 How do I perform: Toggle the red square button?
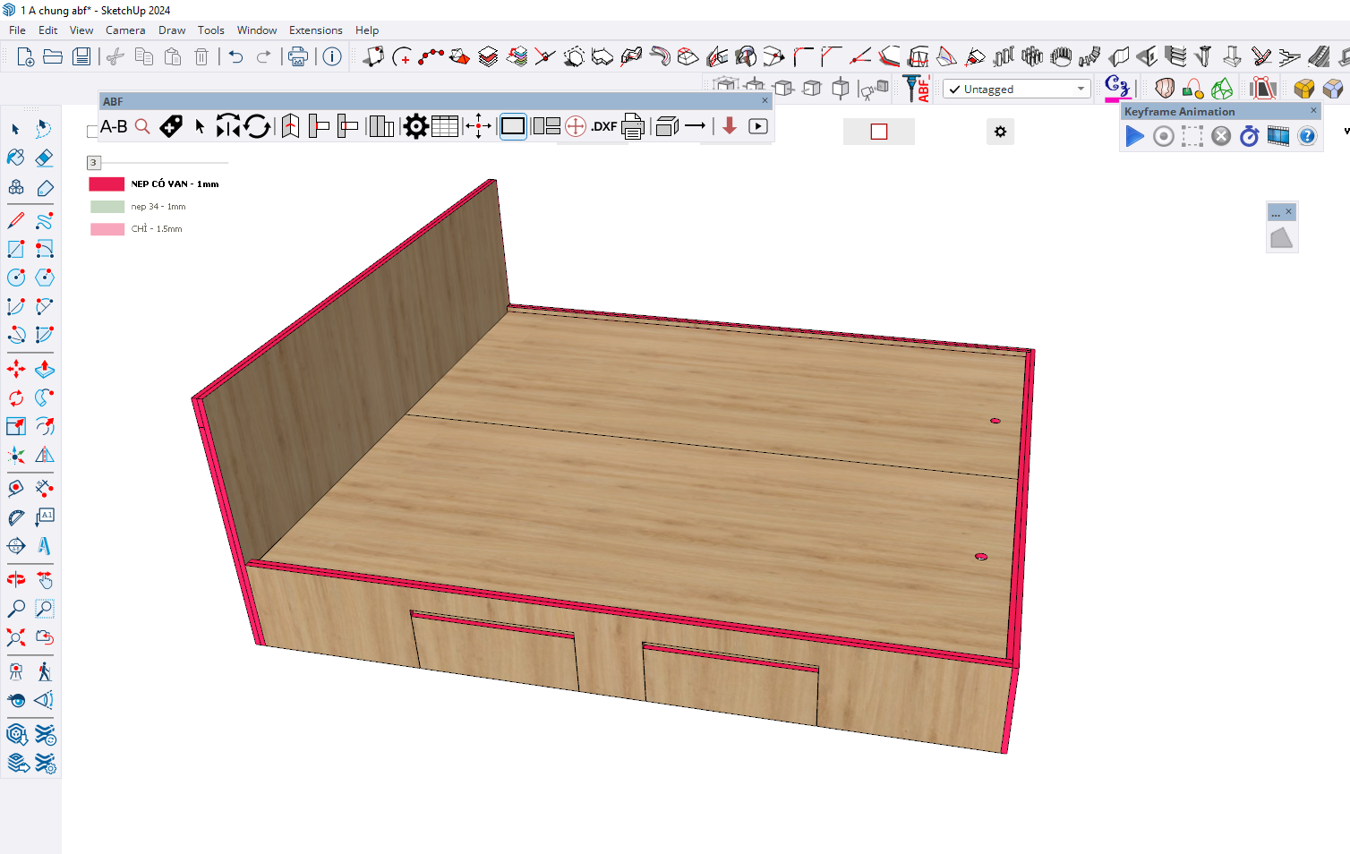pyautogui.click(x=878, y=132)
